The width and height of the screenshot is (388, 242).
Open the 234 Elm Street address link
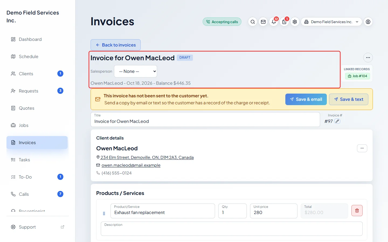click(x=147, y=157)
